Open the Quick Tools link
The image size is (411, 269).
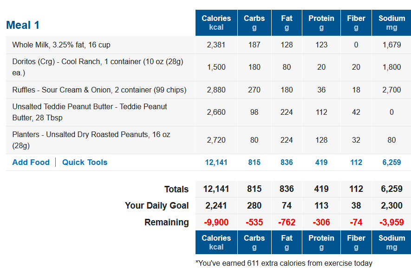pos(85,162)
